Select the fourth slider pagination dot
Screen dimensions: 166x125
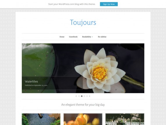pyautogui.click(x=87, y=96)
